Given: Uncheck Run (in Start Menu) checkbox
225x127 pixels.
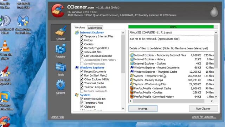Looking at the screenshot, I should point(82,75).
